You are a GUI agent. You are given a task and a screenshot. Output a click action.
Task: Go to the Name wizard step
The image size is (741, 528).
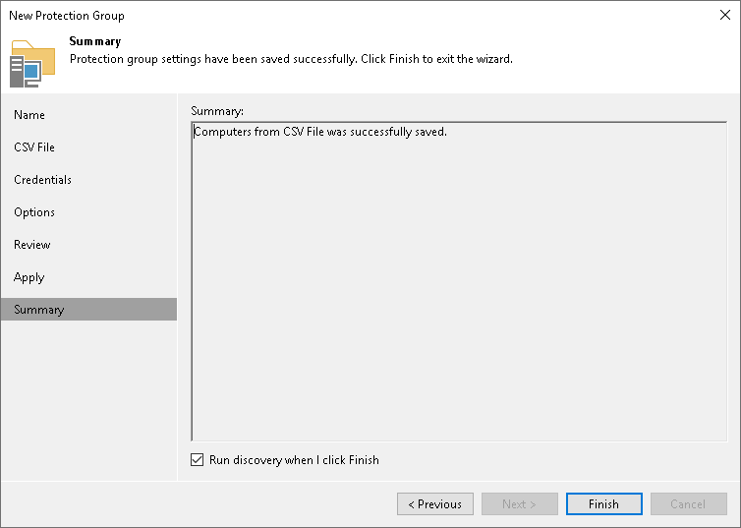point(29,115)
